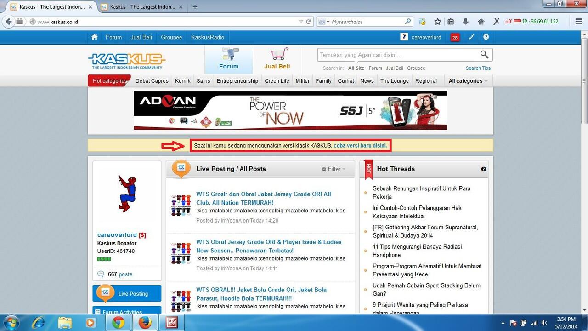This screenshot has height=331, width=588.
Task: Click the Advan S5J banner ad
Action: [x=290, y=110]
